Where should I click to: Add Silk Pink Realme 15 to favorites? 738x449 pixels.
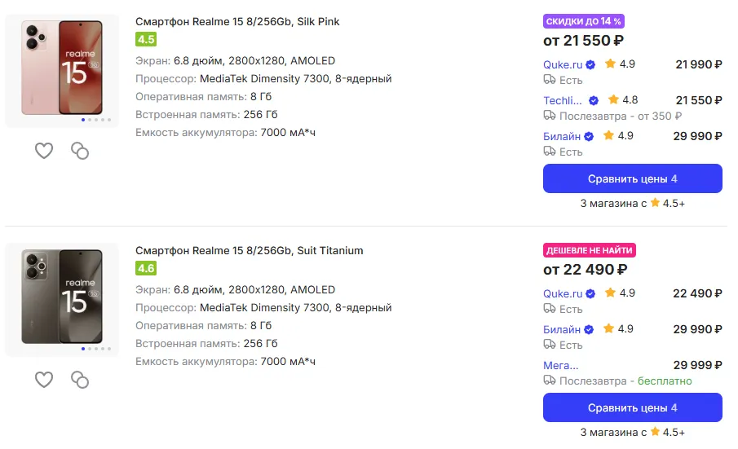(x=44, y=150)
